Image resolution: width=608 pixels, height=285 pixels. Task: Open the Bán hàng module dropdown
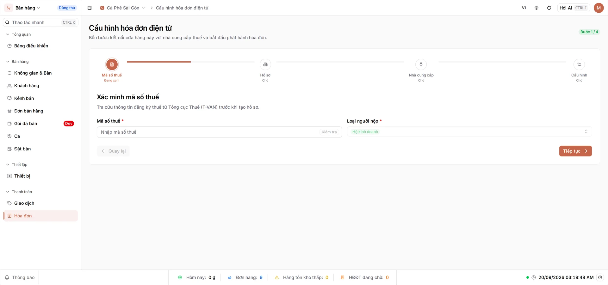tap(28, 8)
